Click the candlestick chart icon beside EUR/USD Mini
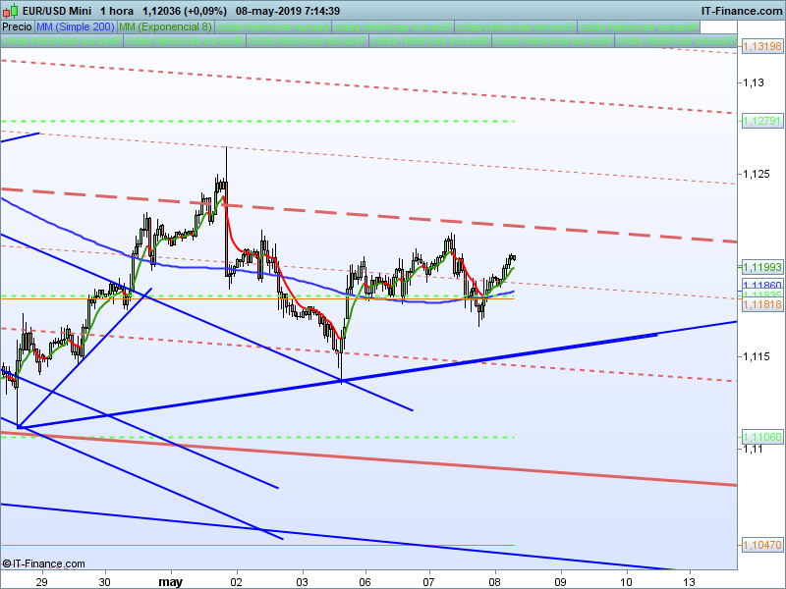786x589 pixels. (10, 11)
